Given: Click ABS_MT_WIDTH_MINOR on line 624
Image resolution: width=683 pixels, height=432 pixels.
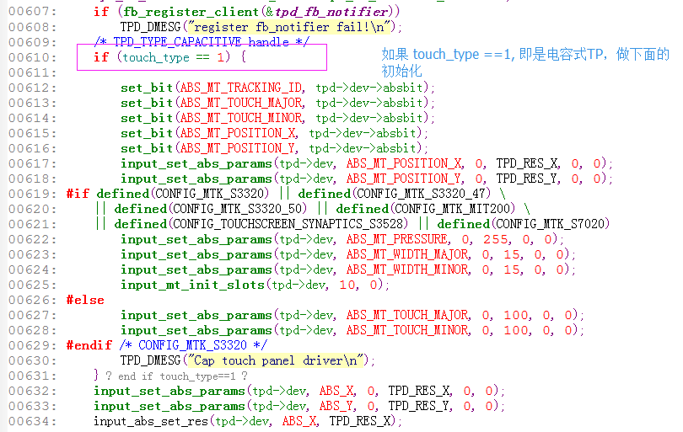Looking at the screenshot, I should tap(408, 269).
